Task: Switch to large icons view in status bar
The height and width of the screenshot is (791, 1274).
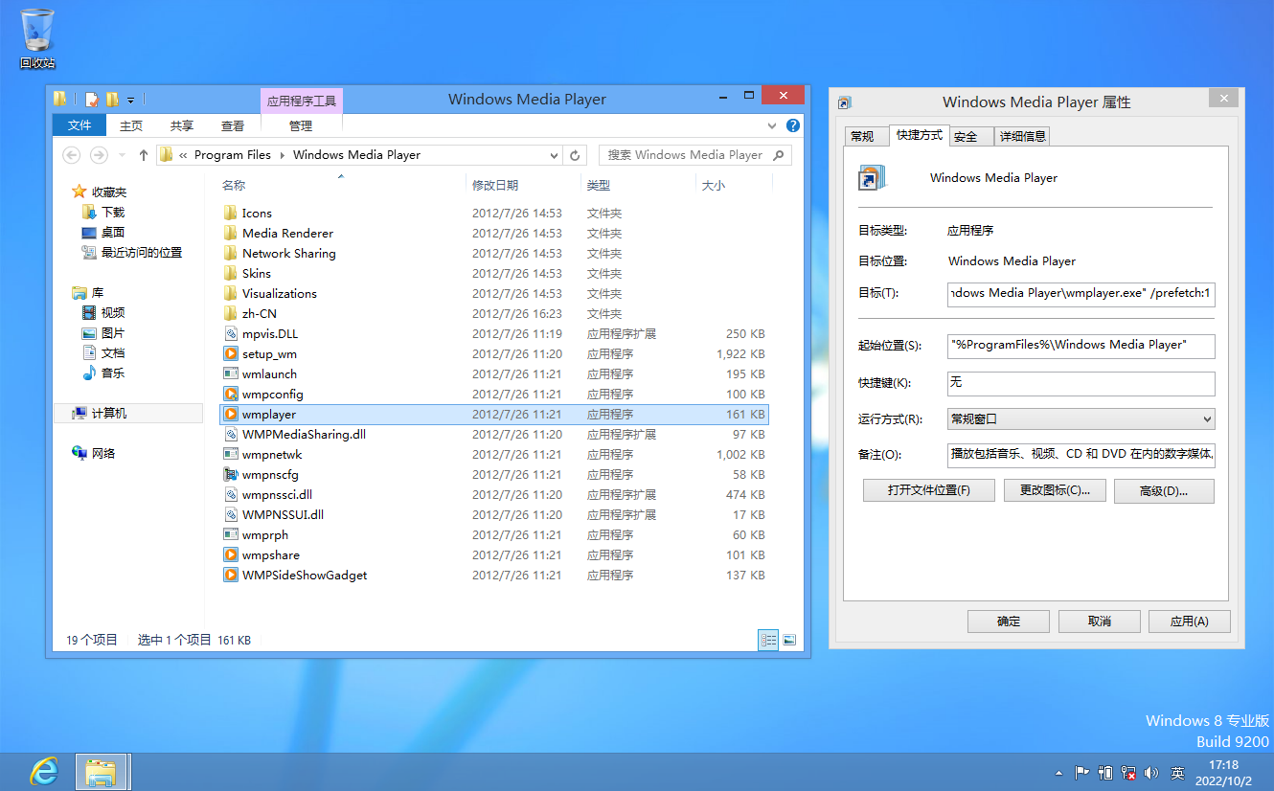Action: pyautogui.click(x=790, y=640)
